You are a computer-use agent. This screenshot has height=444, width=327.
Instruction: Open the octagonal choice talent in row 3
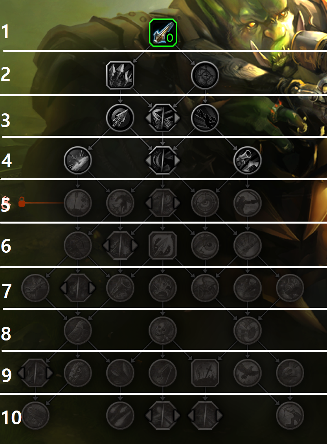(x=162, y=118)
